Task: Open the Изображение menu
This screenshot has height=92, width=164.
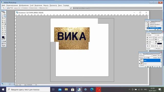Action: click(24, 5)
